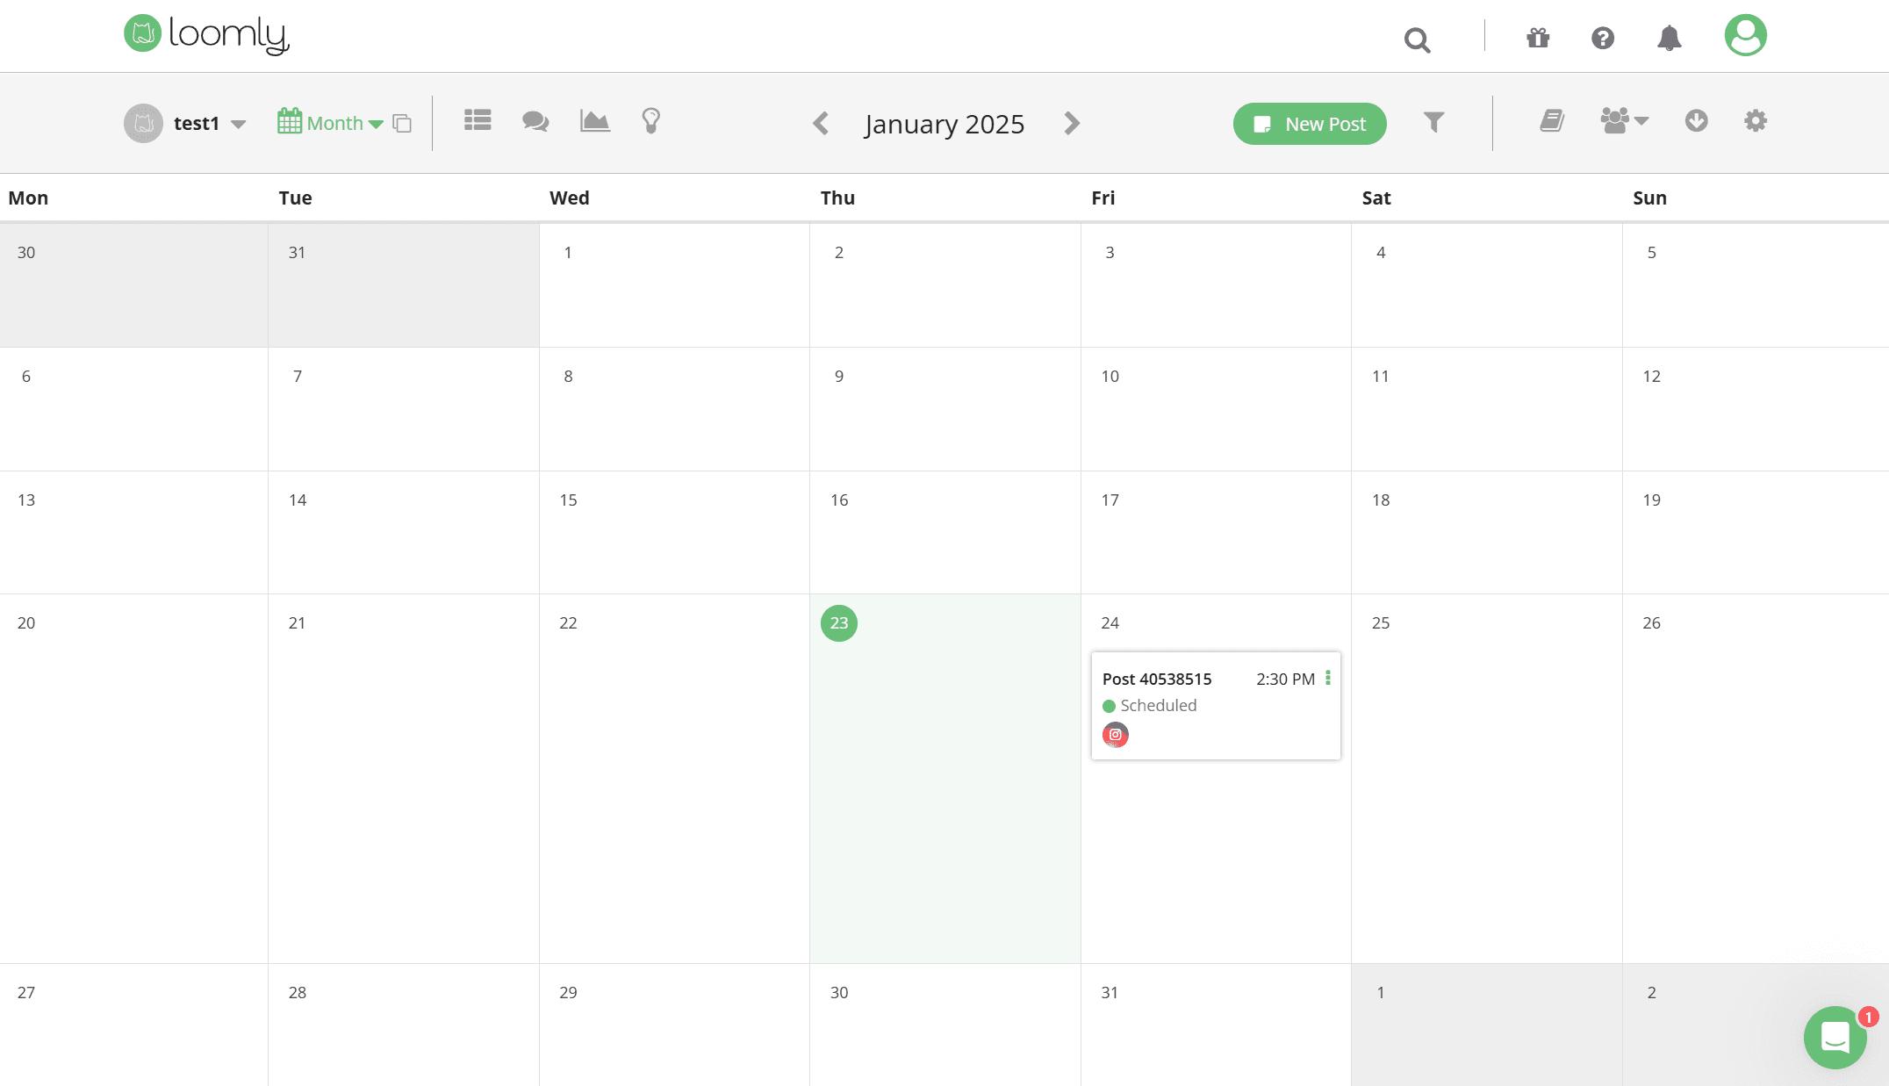Open the gift rewards icon
Screen dimensions: 1889x1086
[1538, 38]
